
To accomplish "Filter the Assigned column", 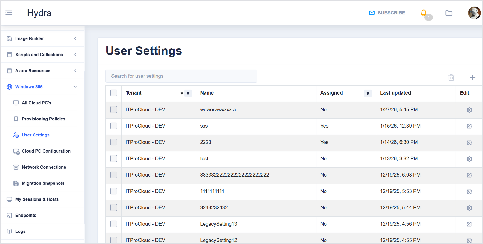I will coord(368,93).
